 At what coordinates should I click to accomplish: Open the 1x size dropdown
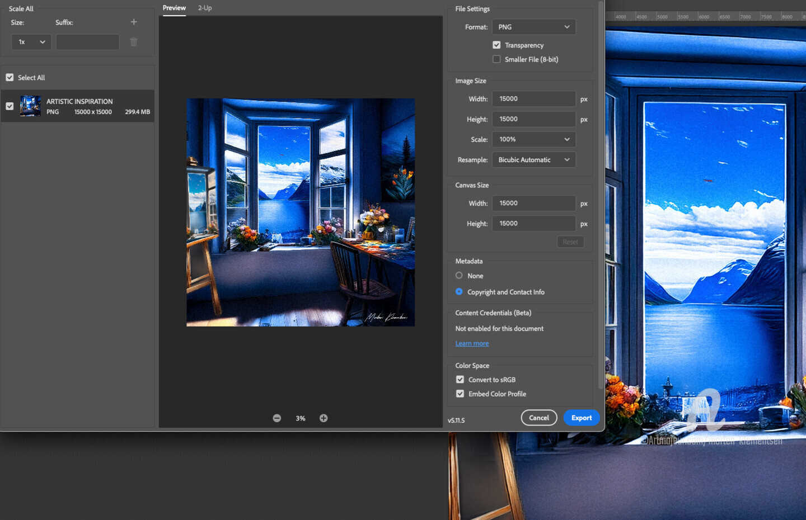click(x=31, y=42)
